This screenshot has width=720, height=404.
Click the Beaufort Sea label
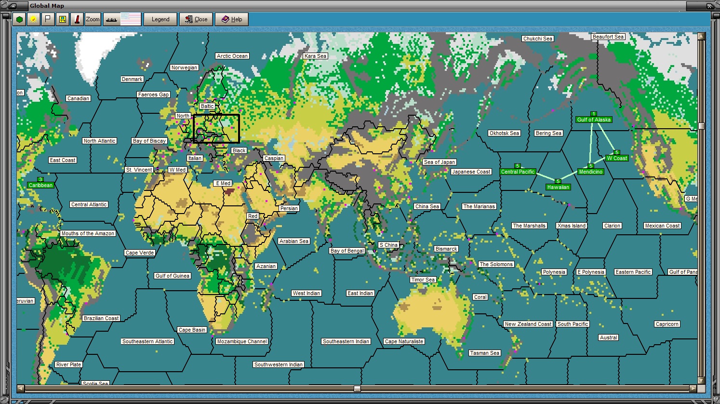pyautogui.click(x=609, y=37)
